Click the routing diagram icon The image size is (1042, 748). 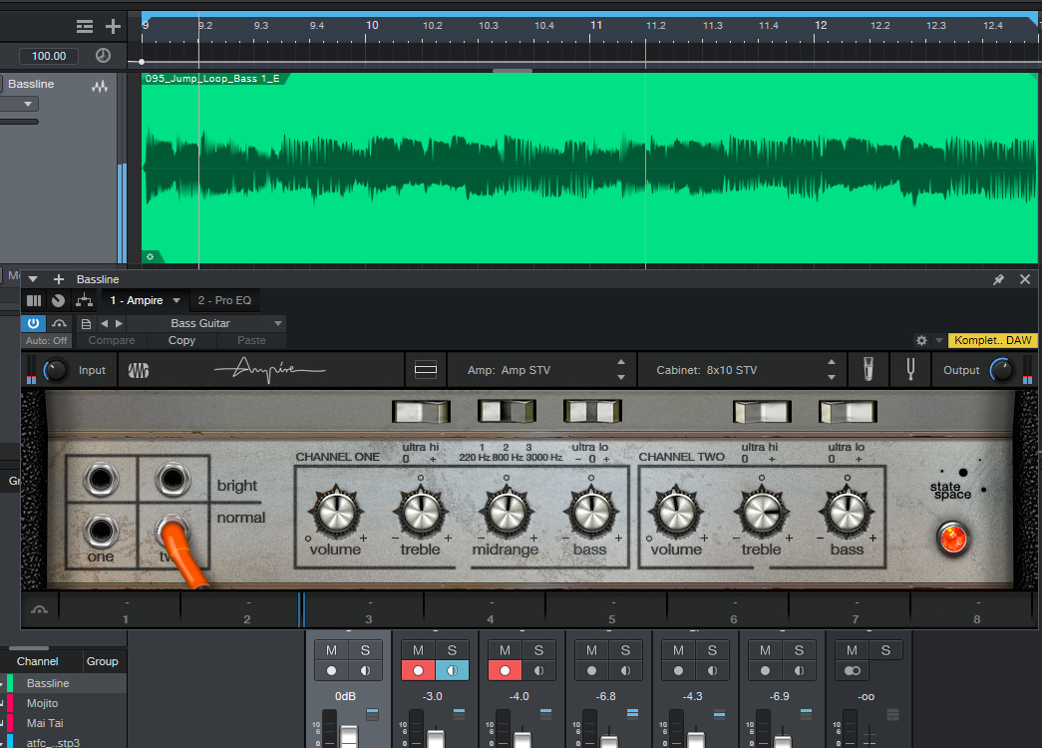point(84,300)
